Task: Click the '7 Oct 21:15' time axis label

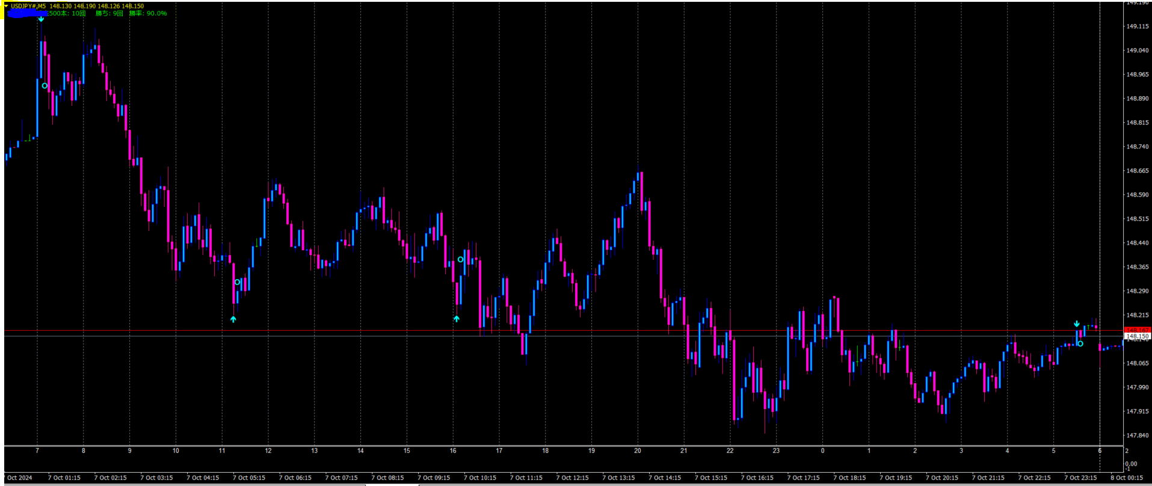Action: (988, 478)
